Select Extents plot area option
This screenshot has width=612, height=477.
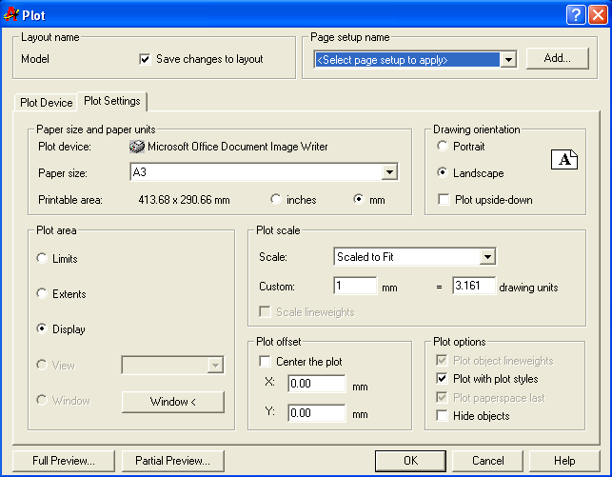41,294
